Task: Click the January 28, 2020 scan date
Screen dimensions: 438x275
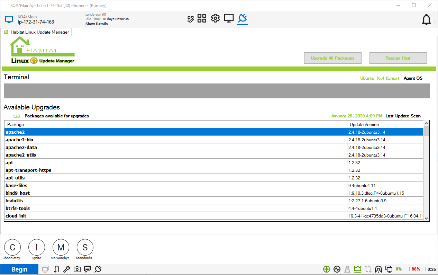Action: pyautogui.click(x=356, y=116)
